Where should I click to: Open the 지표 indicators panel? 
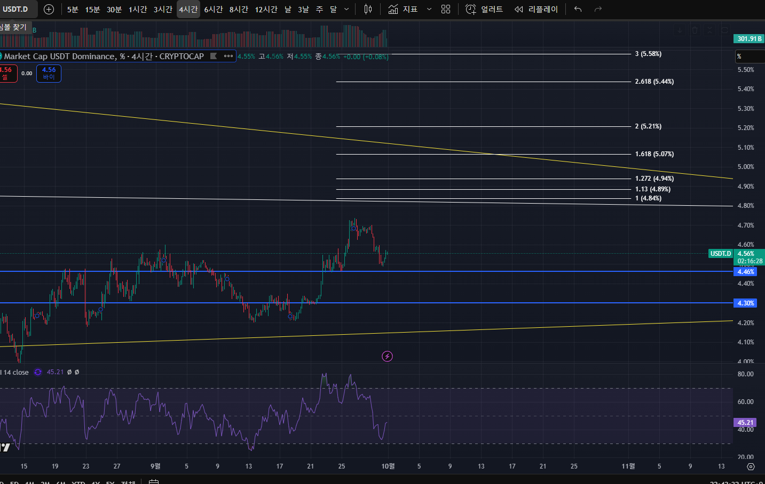click(x=403, y=9)
